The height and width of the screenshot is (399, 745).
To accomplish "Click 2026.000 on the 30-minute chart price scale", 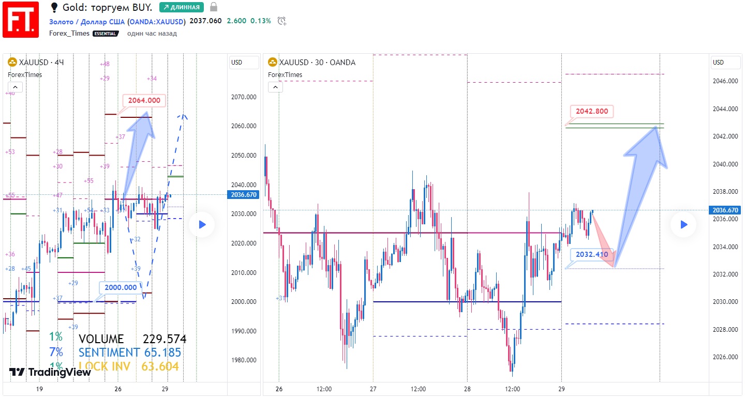I will click(x=725, y=357).
